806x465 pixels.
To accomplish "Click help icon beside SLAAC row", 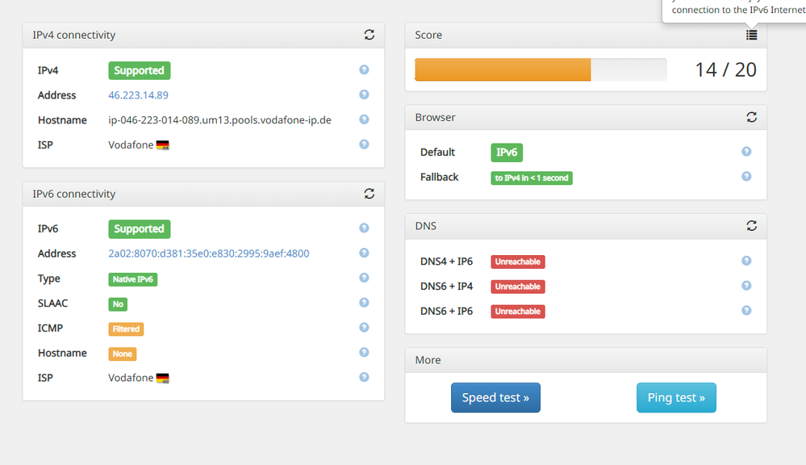I will point(364,303).
